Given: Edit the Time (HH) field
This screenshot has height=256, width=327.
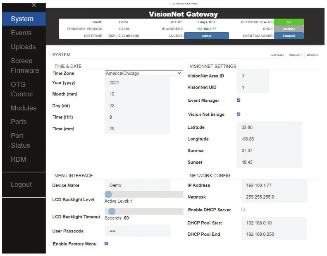Looking at the screenshot, I should coord(137,117).
